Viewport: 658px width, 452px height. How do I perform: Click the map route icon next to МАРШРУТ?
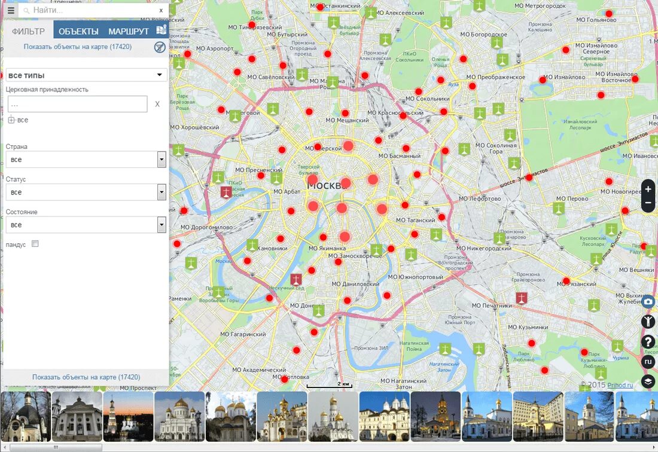point(162,30)
